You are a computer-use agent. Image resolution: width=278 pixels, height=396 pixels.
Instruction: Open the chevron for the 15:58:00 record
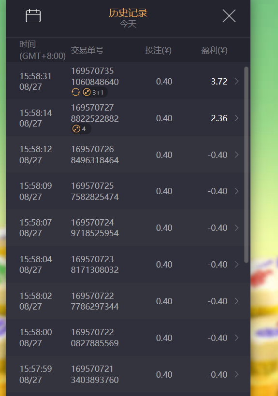[x=236, y=338]
